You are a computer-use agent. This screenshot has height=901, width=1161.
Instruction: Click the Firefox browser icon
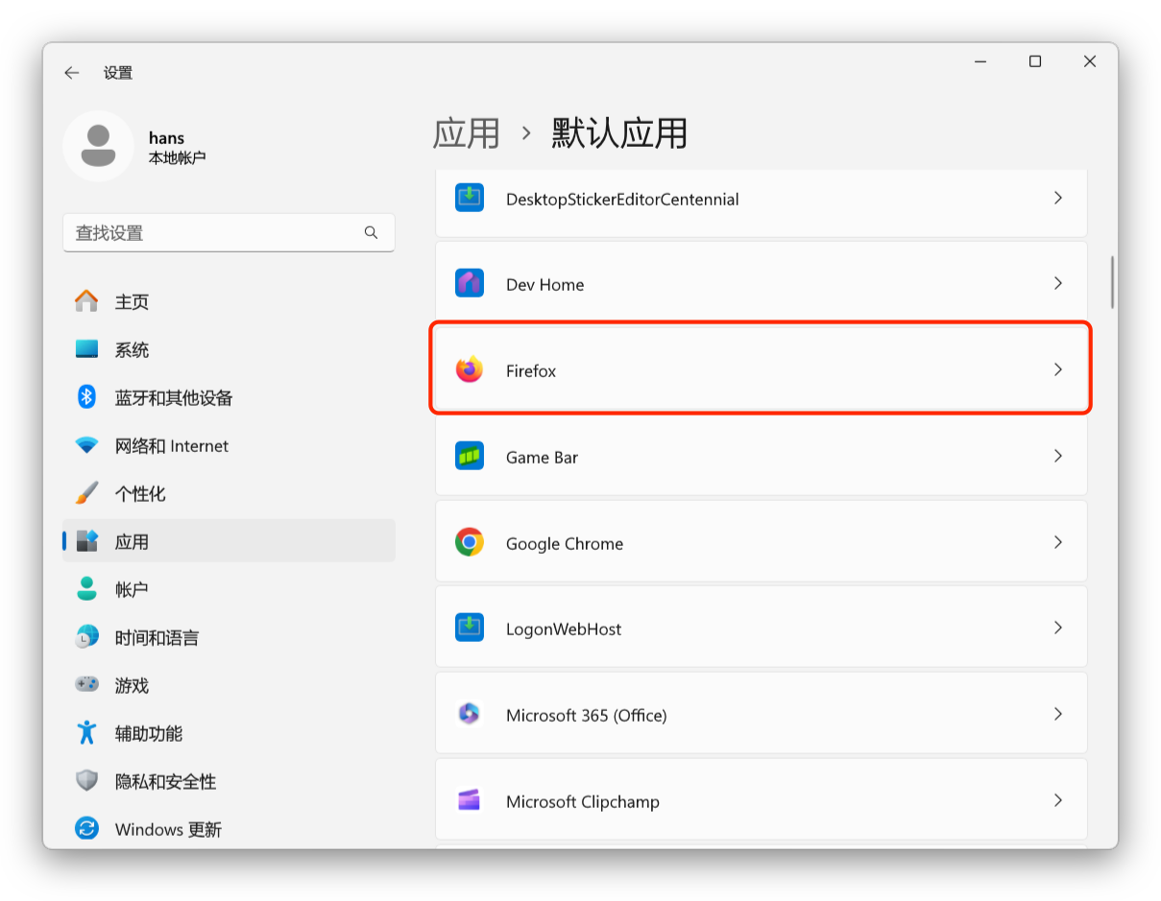(x=470, y=368)
